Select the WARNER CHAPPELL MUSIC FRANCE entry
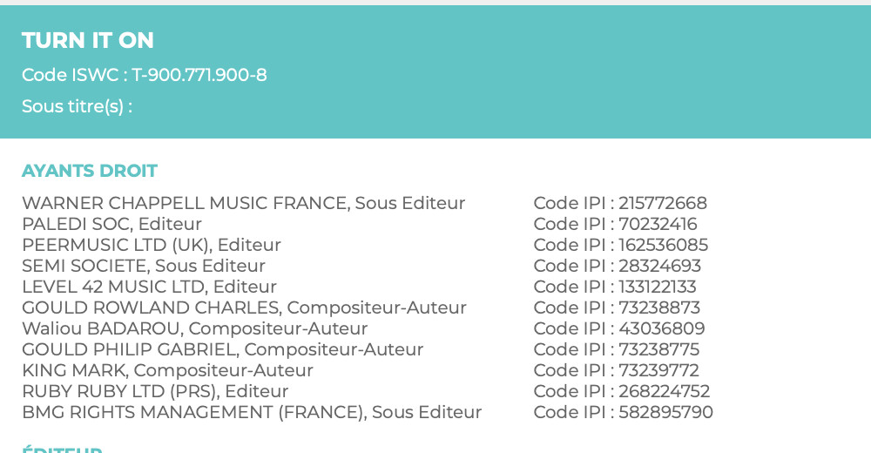 (x=243, y=203)
